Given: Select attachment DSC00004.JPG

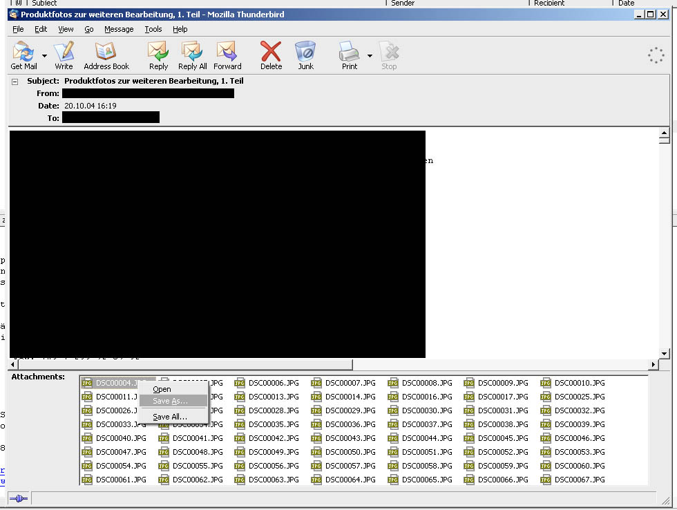Looking at the screenshot, I should click(117, 383).
